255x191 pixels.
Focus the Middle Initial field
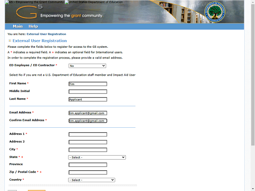[x=88, y=92]
